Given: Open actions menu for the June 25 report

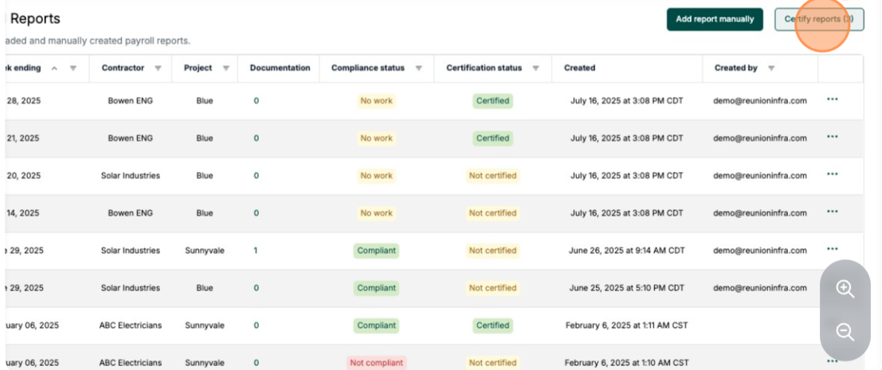Looking at the screenshot, I should click(x=833, y=286).
